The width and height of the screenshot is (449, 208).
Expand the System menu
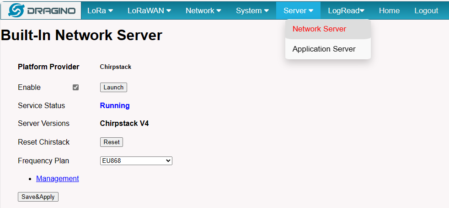point(252,10)
